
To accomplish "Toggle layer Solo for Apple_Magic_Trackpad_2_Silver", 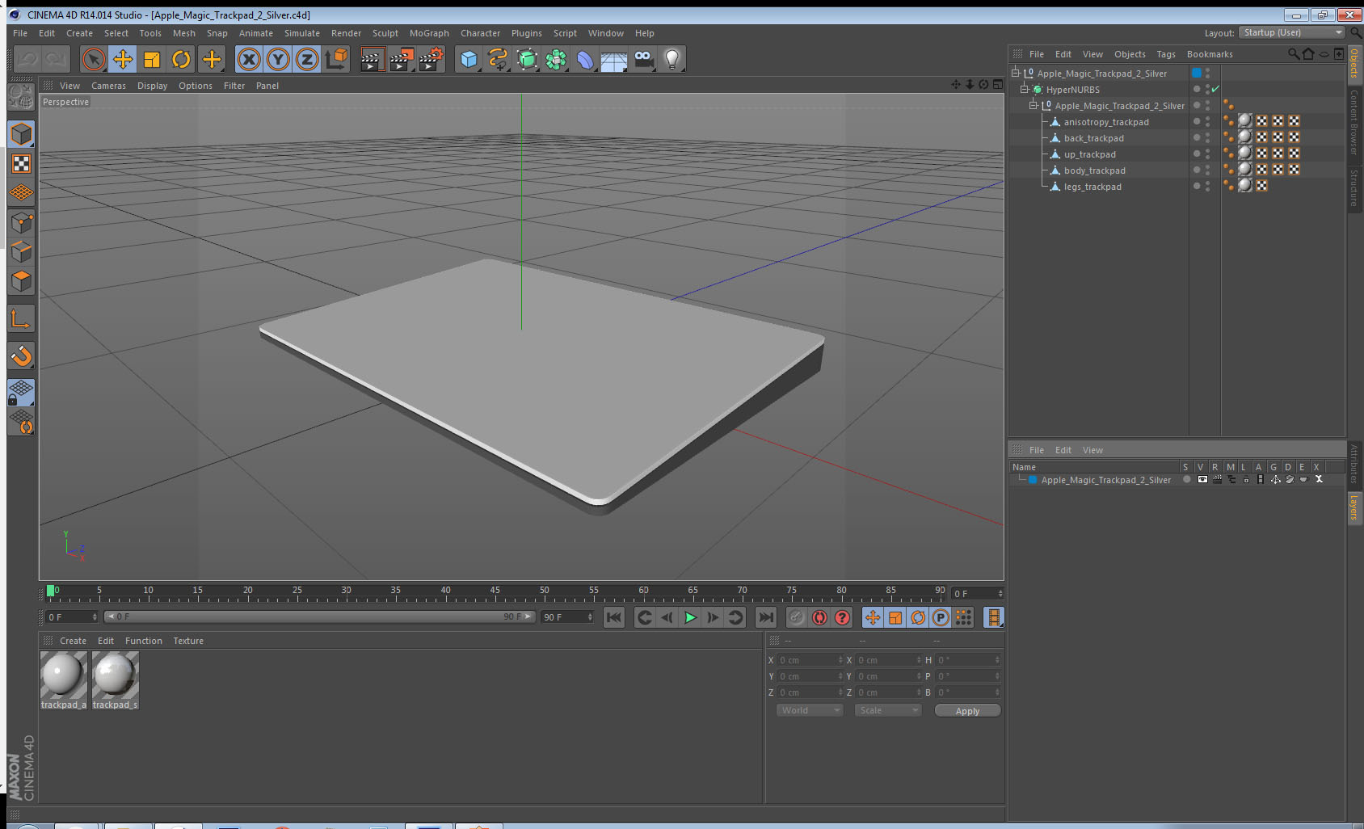I will [1186, 479].
